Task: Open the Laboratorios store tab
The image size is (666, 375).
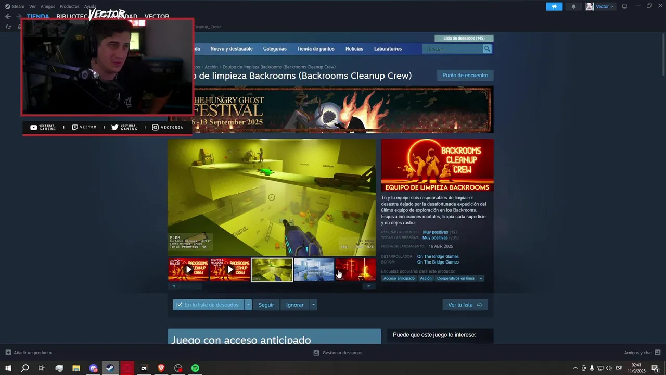Action: [388, 48]
